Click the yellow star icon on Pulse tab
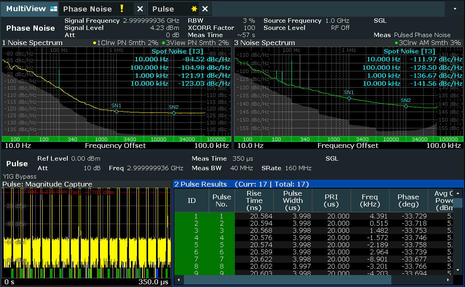The image size is (465, 287). [194, 9]
